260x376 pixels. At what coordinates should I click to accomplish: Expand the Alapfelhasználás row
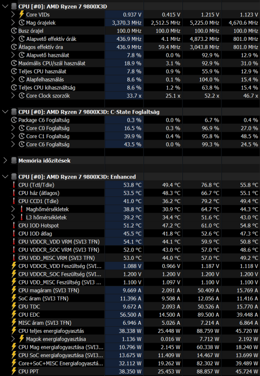[13, 79]
